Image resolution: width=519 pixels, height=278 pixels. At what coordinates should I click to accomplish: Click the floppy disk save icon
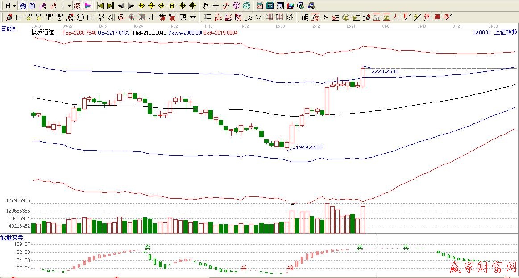(290, 6)
